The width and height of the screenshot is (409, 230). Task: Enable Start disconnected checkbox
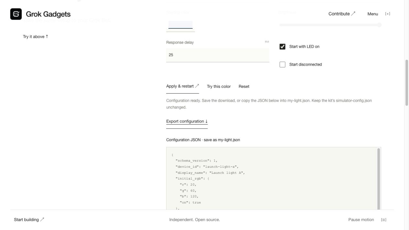point(283,65)
